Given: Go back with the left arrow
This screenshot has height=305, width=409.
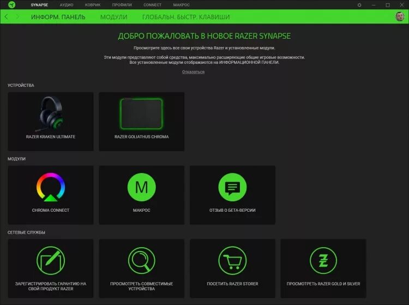Looking at the screenshot, I should (6, 17).
